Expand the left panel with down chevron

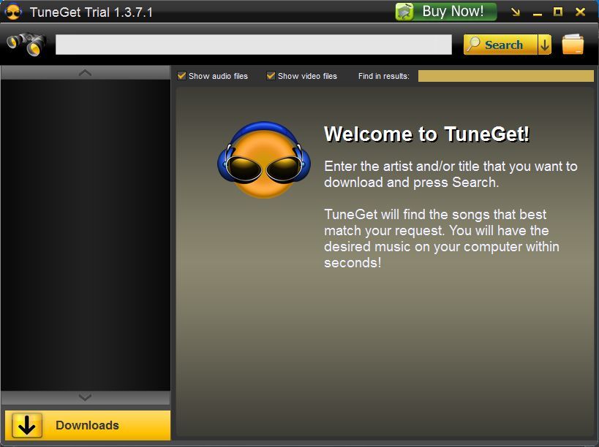(85, 397)
